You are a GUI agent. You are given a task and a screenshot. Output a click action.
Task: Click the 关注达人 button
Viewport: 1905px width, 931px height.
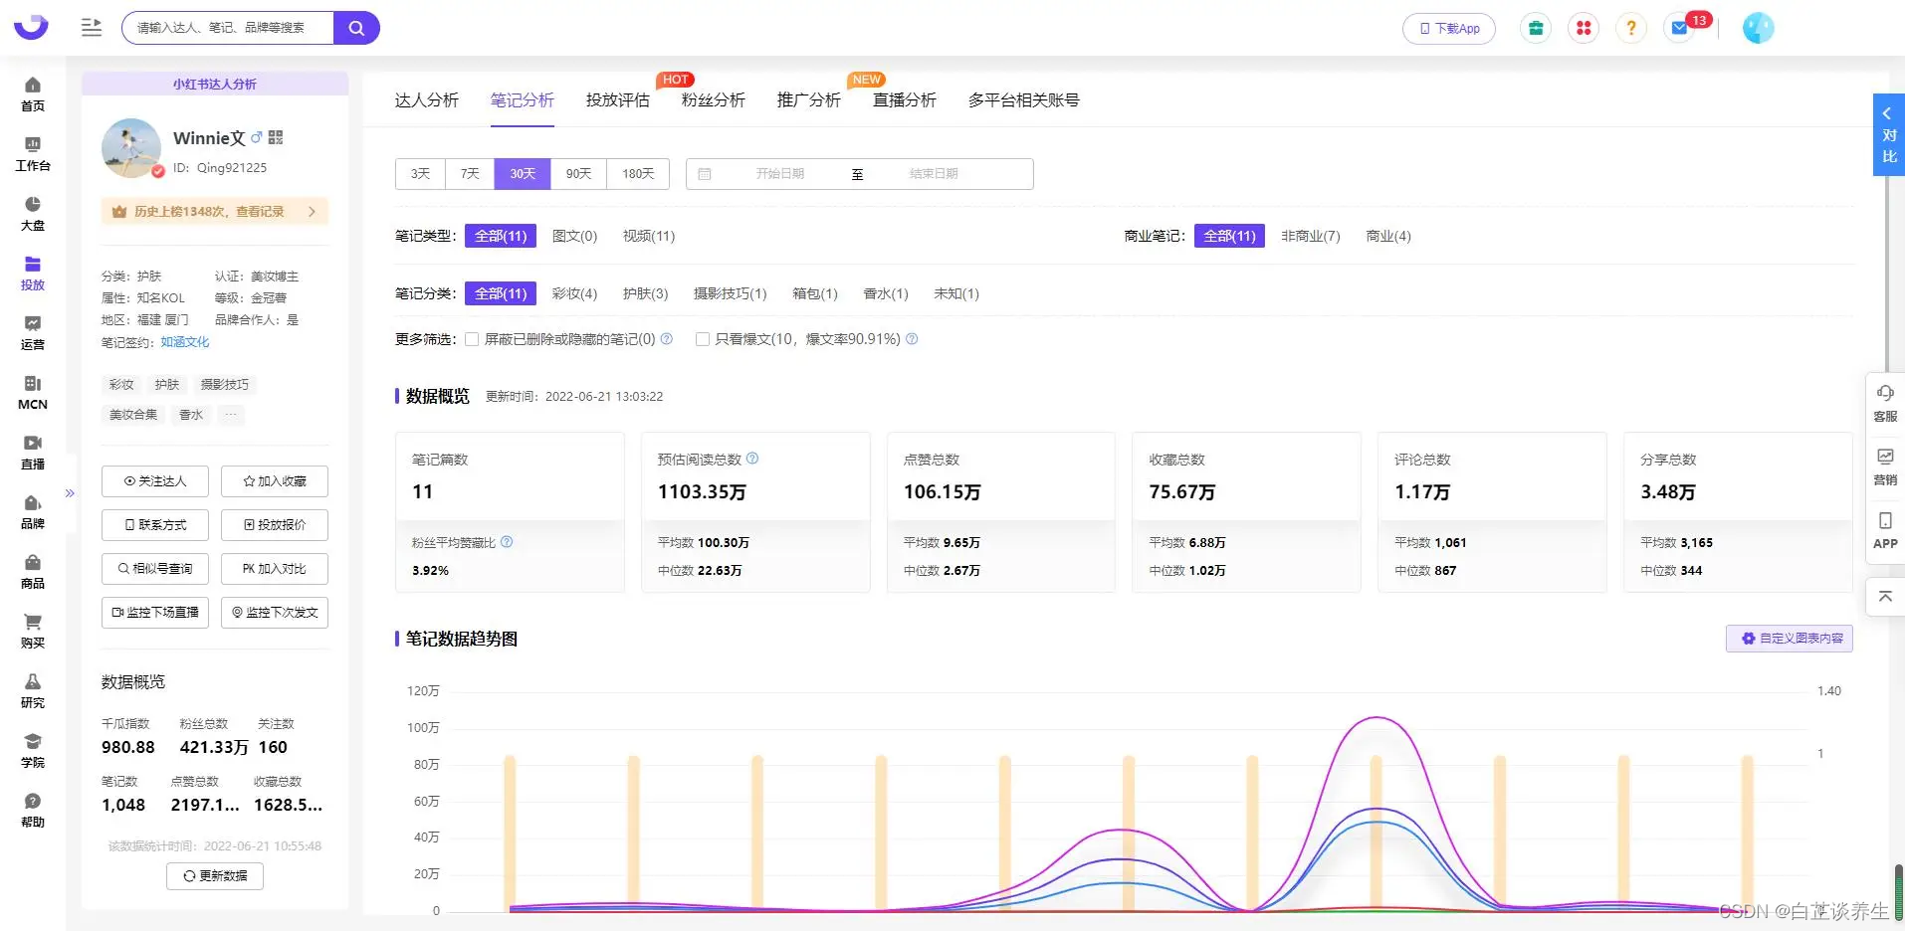click(x=155, y=480)
